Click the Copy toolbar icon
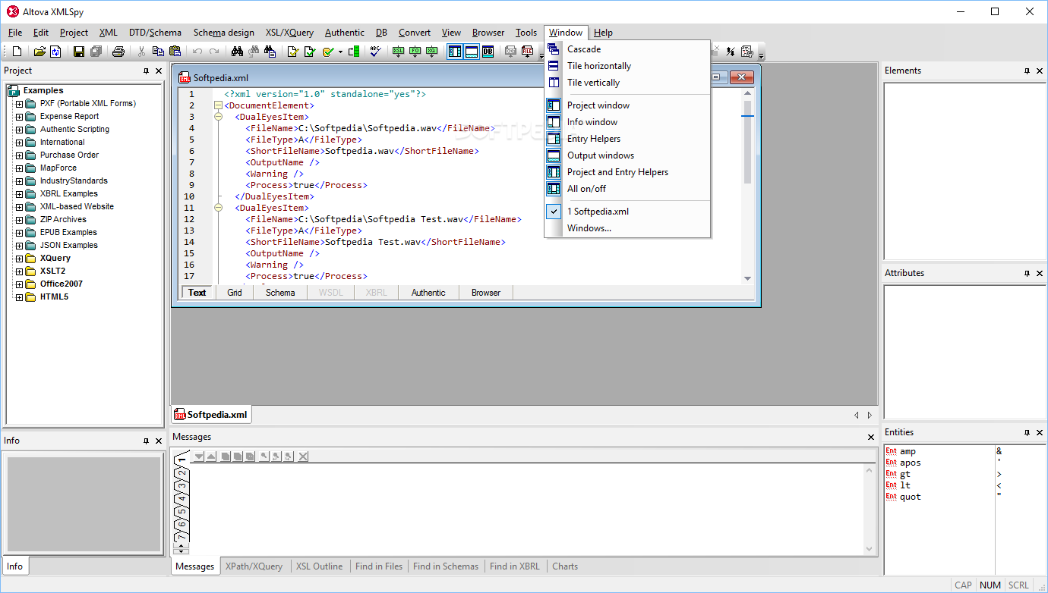 pyautogui.click(x=159, y=52)
